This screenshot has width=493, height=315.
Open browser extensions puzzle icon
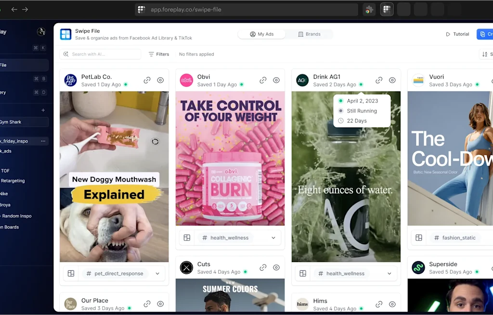(x=369, y=10)
